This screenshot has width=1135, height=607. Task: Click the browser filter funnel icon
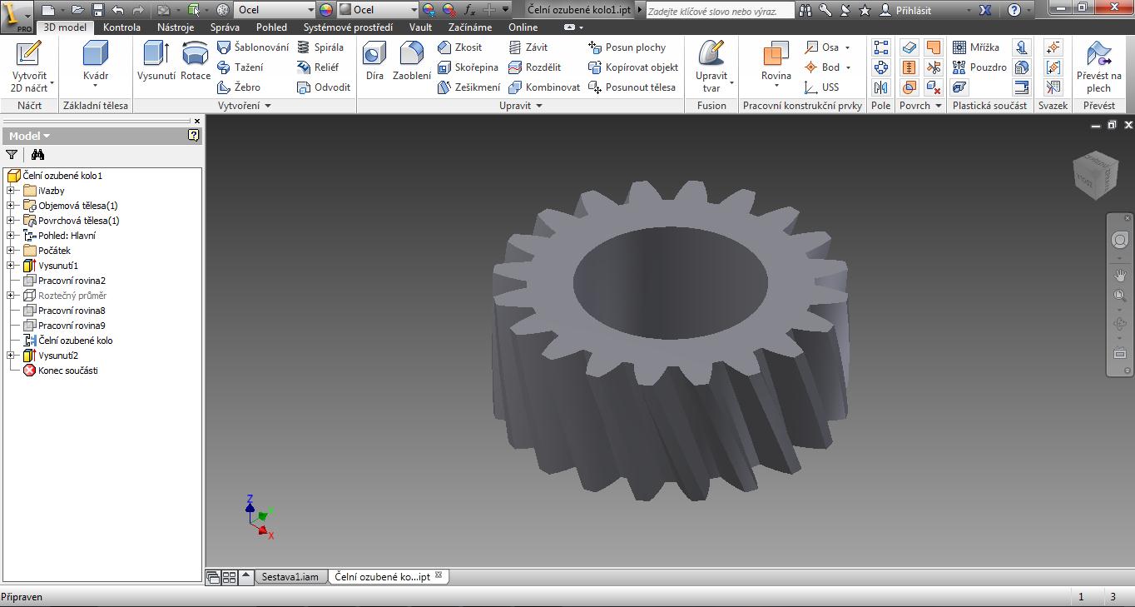[12, 154]
